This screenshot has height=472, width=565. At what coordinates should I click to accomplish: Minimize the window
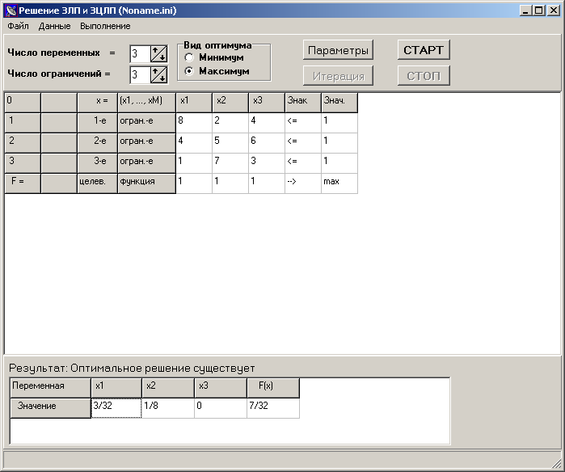tap(526, 11)
